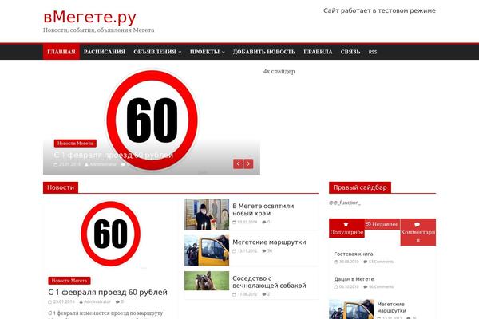Open Мегетские маршрутки in sidebar popular list
The width and height of the screenshot is (479, 319).
click(x=391, y=307)
